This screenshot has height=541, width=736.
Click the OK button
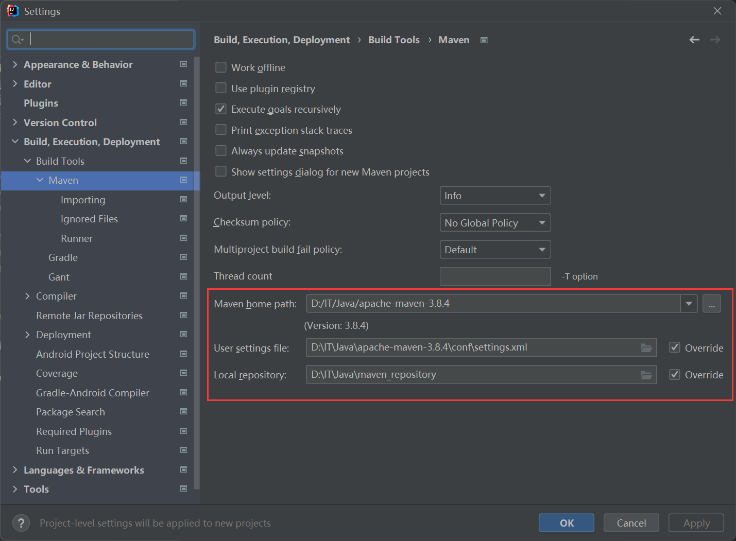click(x=567, y=523)
